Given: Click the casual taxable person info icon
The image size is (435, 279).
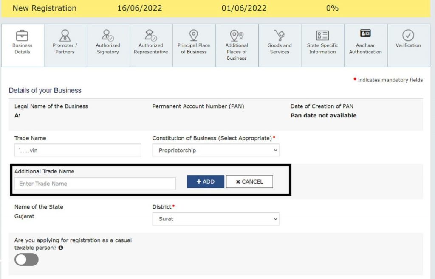Looking at the screenshot, I should (61, 248).
